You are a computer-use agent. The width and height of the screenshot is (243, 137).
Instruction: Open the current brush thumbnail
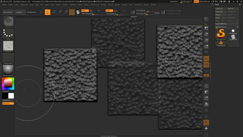8,22
